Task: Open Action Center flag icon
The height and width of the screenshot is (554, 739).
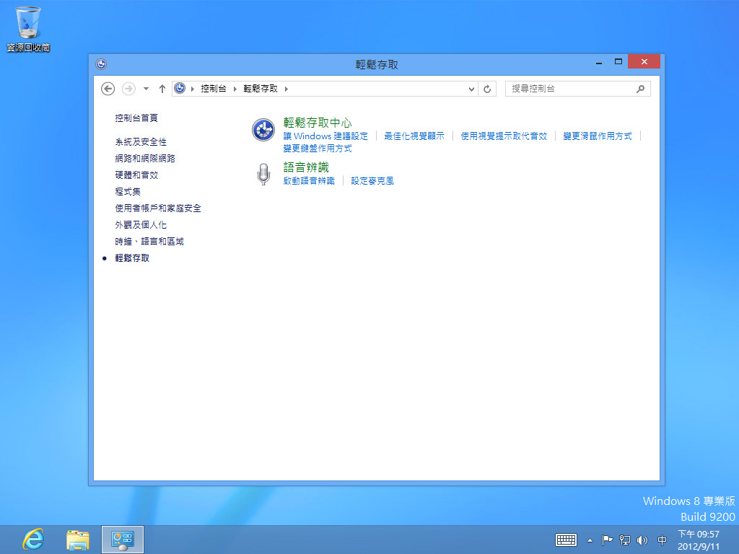Action: tap(607, 540)
